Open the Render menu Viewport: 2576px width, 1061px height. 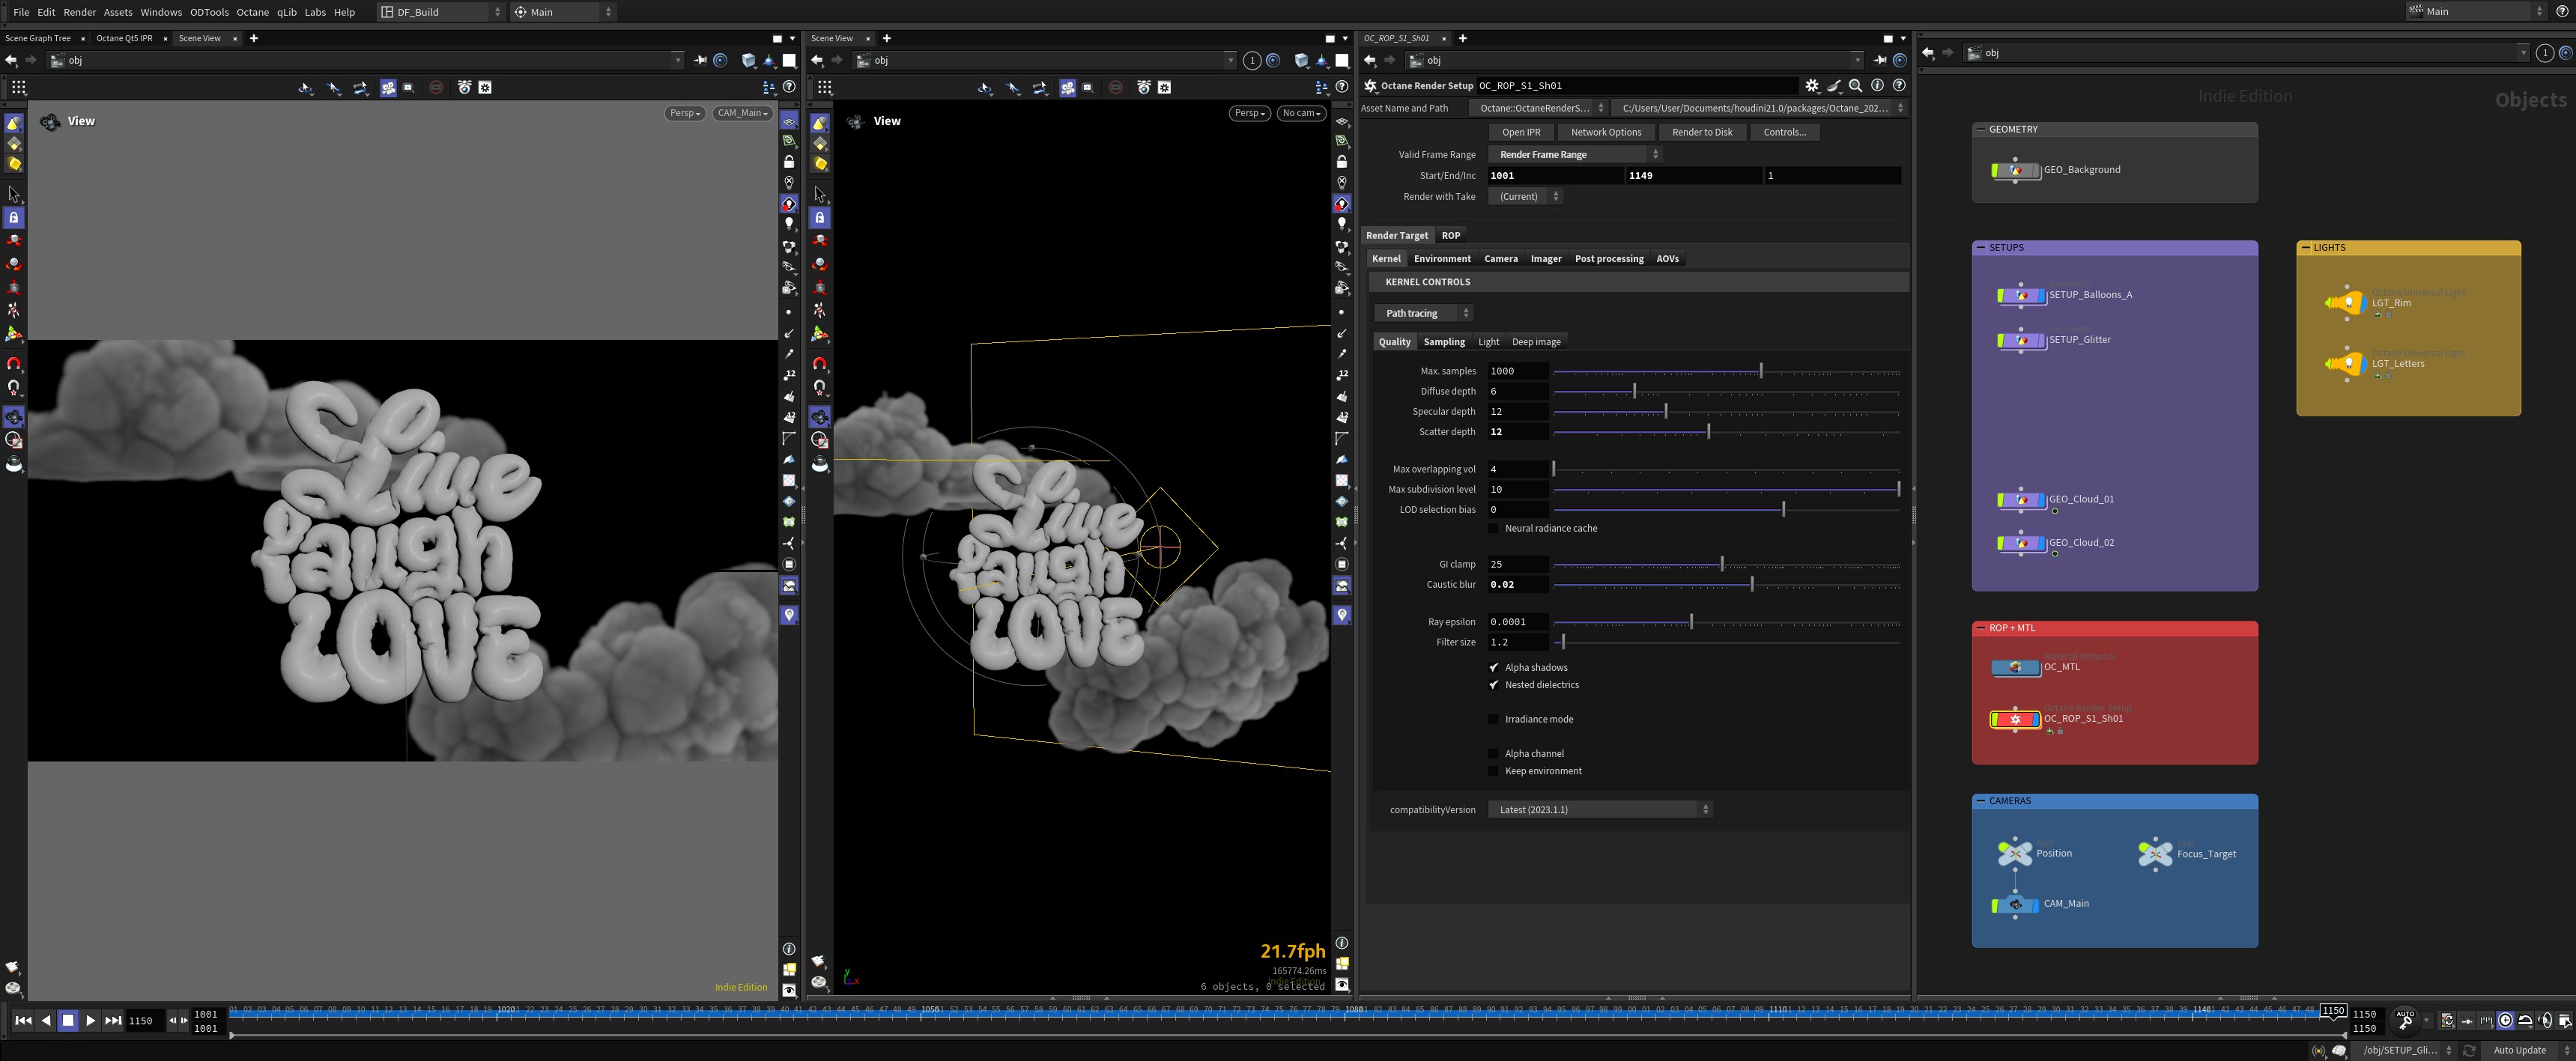tap(80, 12)
